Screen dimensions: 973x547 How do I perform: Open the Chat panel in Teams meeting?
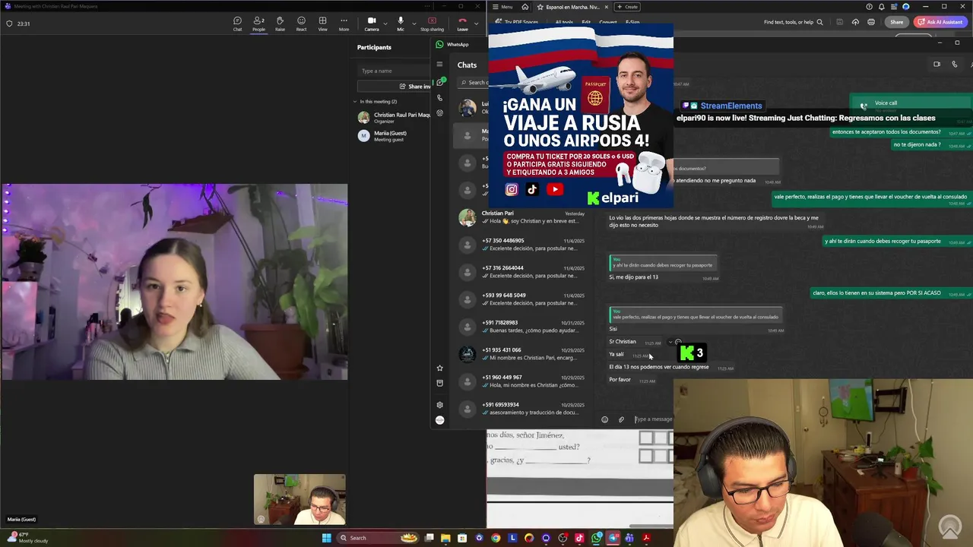point(237,24)
